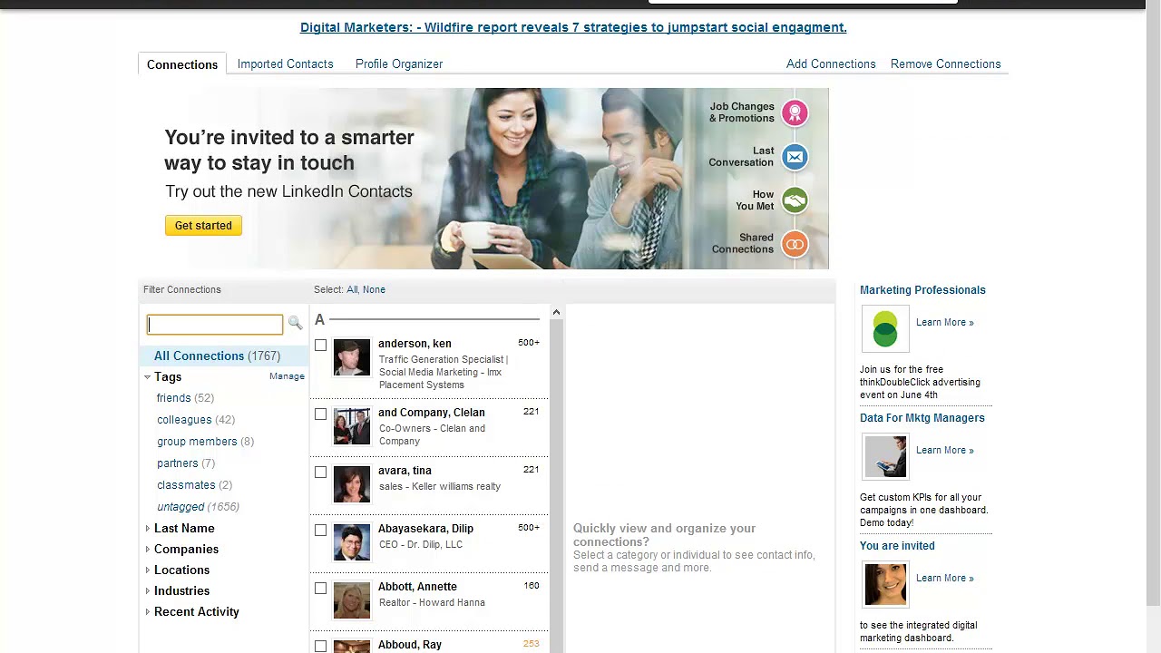Click the page vertical scrollbar
The height and width of the screenshot is (653, 1161).
click(x=1153, y=308)
